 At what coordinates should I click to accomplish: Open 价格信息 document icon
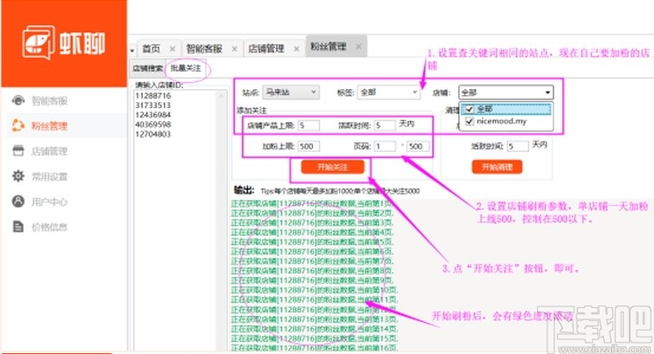18,227
